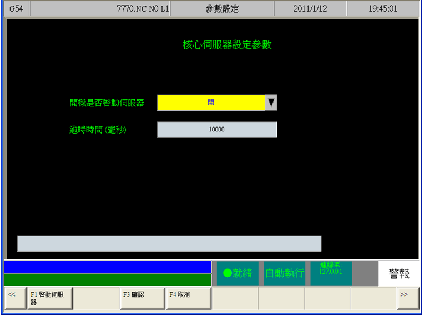Image resolution: width=424 pixels, height=316 pixels.
Task: Click the 2011/1/12 date display
Action: point(311,9)
